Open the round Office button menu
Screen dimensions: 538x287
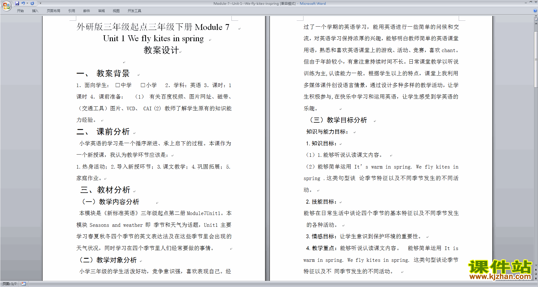6,6
